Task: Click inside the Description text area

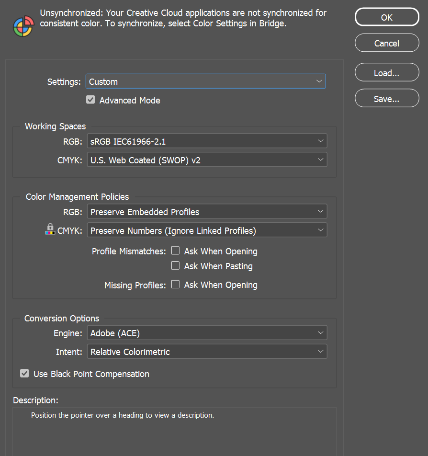Action: [174, 432]
